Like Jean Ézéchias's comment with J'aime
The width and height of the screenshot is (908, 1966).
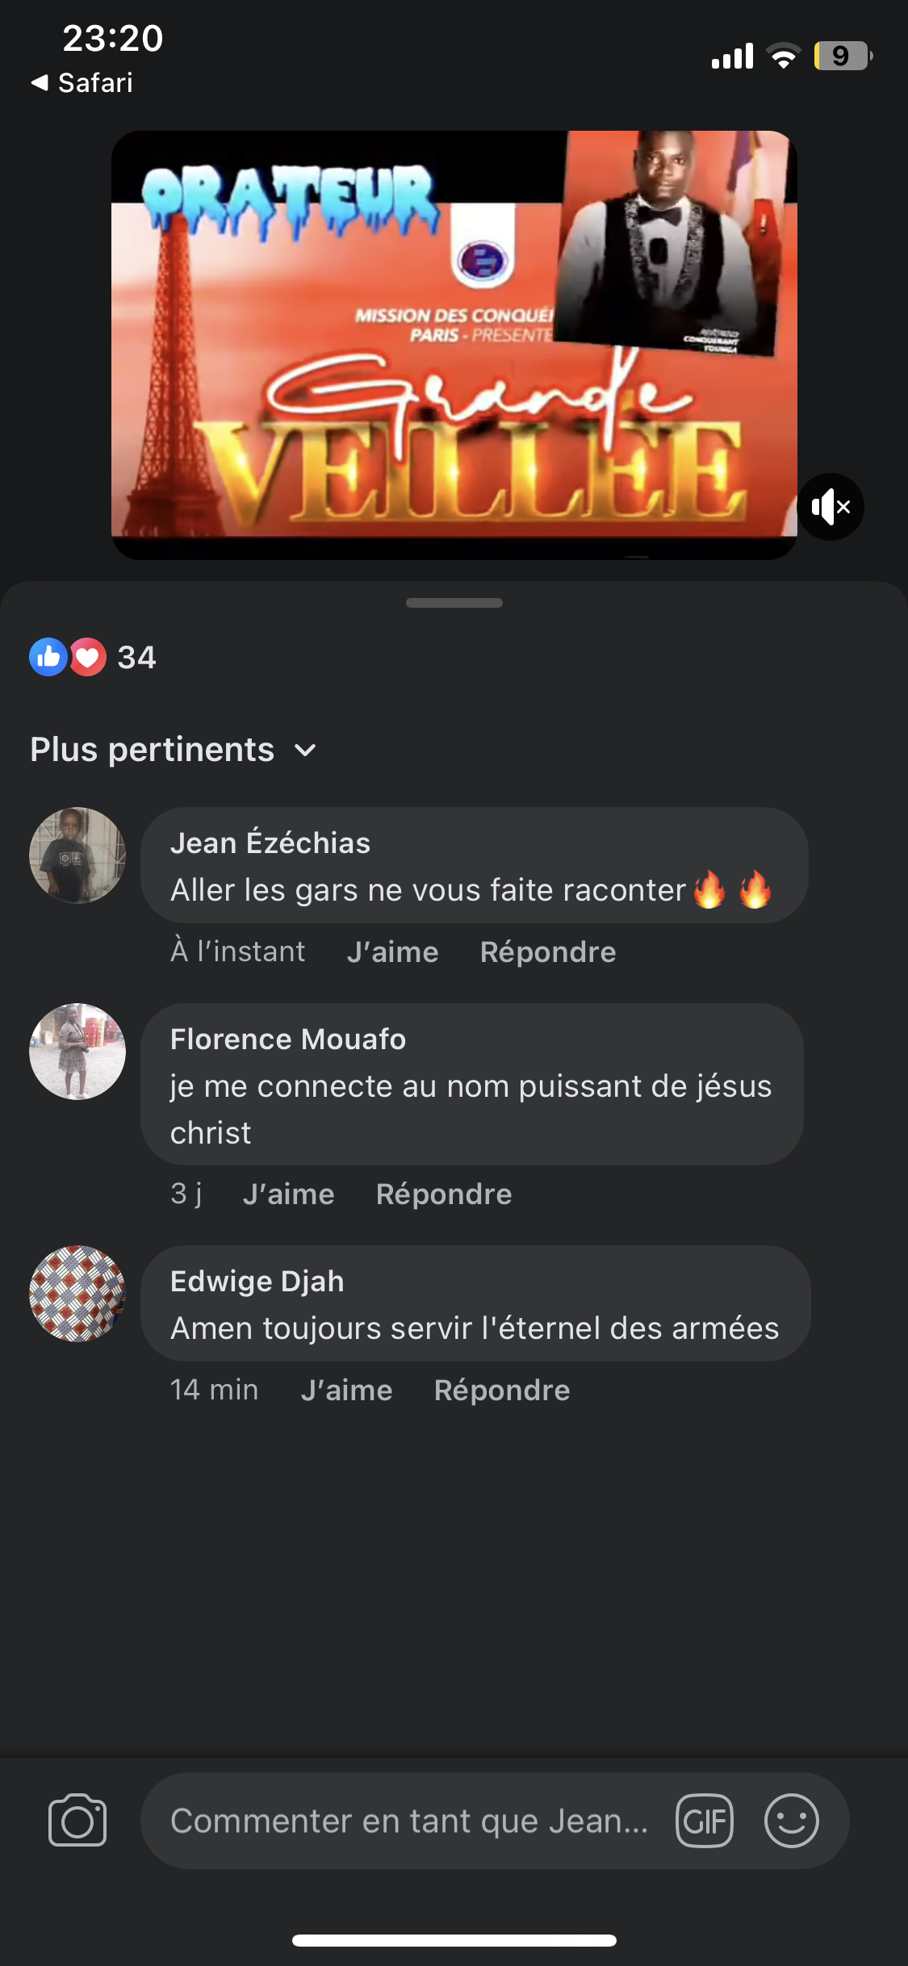392,952
